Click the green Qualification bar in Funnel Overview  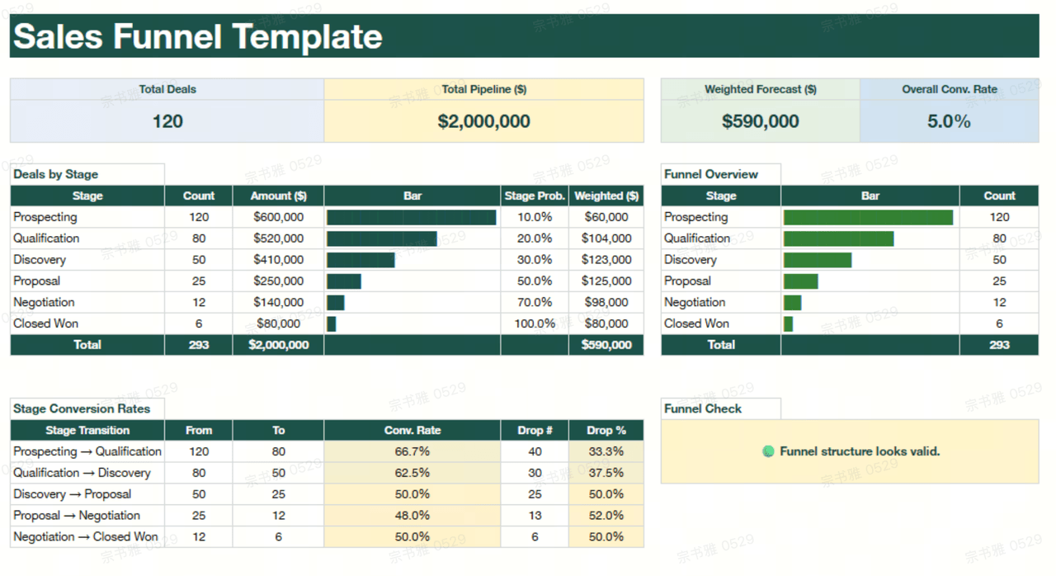coord(838,238)
